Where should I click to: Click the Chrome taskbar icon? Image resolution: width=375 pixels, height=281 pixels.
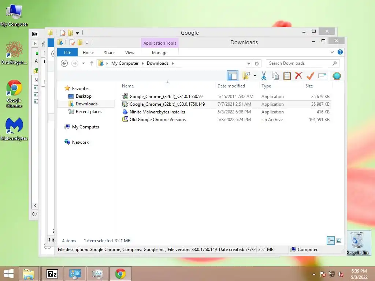click(x=120, y=274)
